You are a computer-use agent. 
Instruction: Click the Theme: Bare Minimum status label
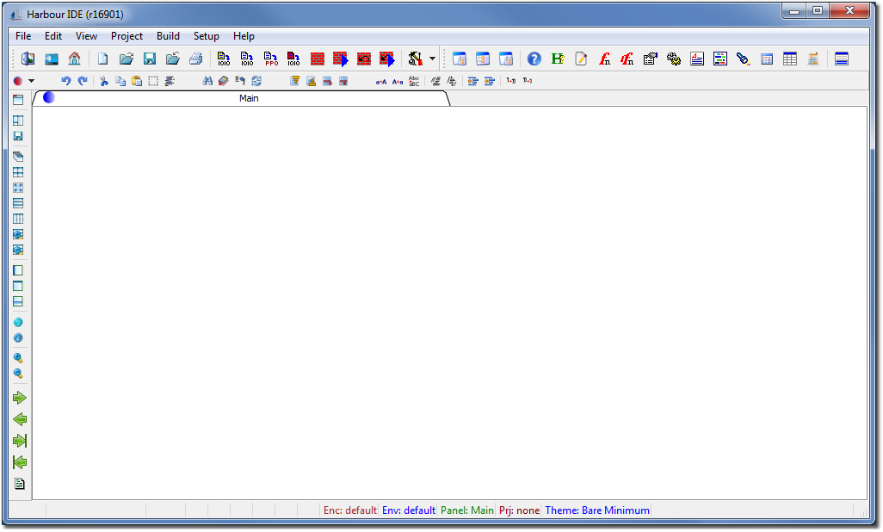tap(596, 510)
